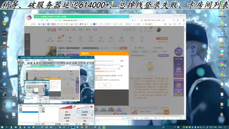This screenshot has height=129, width=229.
Task: Adjust desktop volume bar in OBS
Action: tap(83, 107)
